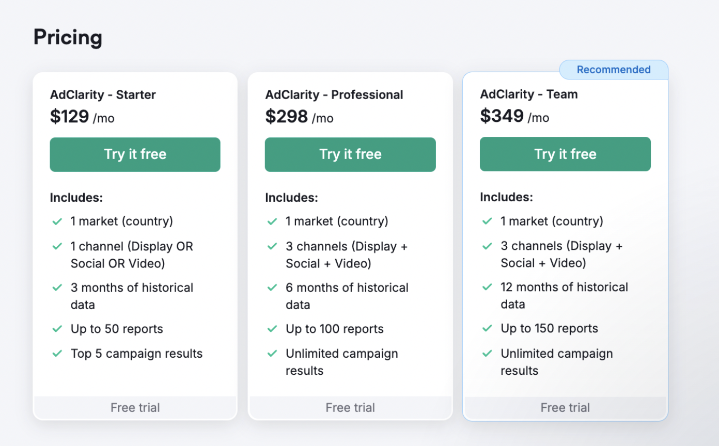Click checkmark next to Up to 100 reports
The width and height of the screenshot is (719, 446).
272,329
